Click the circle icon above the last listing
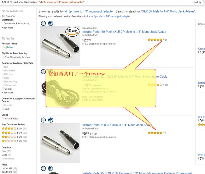This screenshot has width=205, height=174. 44,168
